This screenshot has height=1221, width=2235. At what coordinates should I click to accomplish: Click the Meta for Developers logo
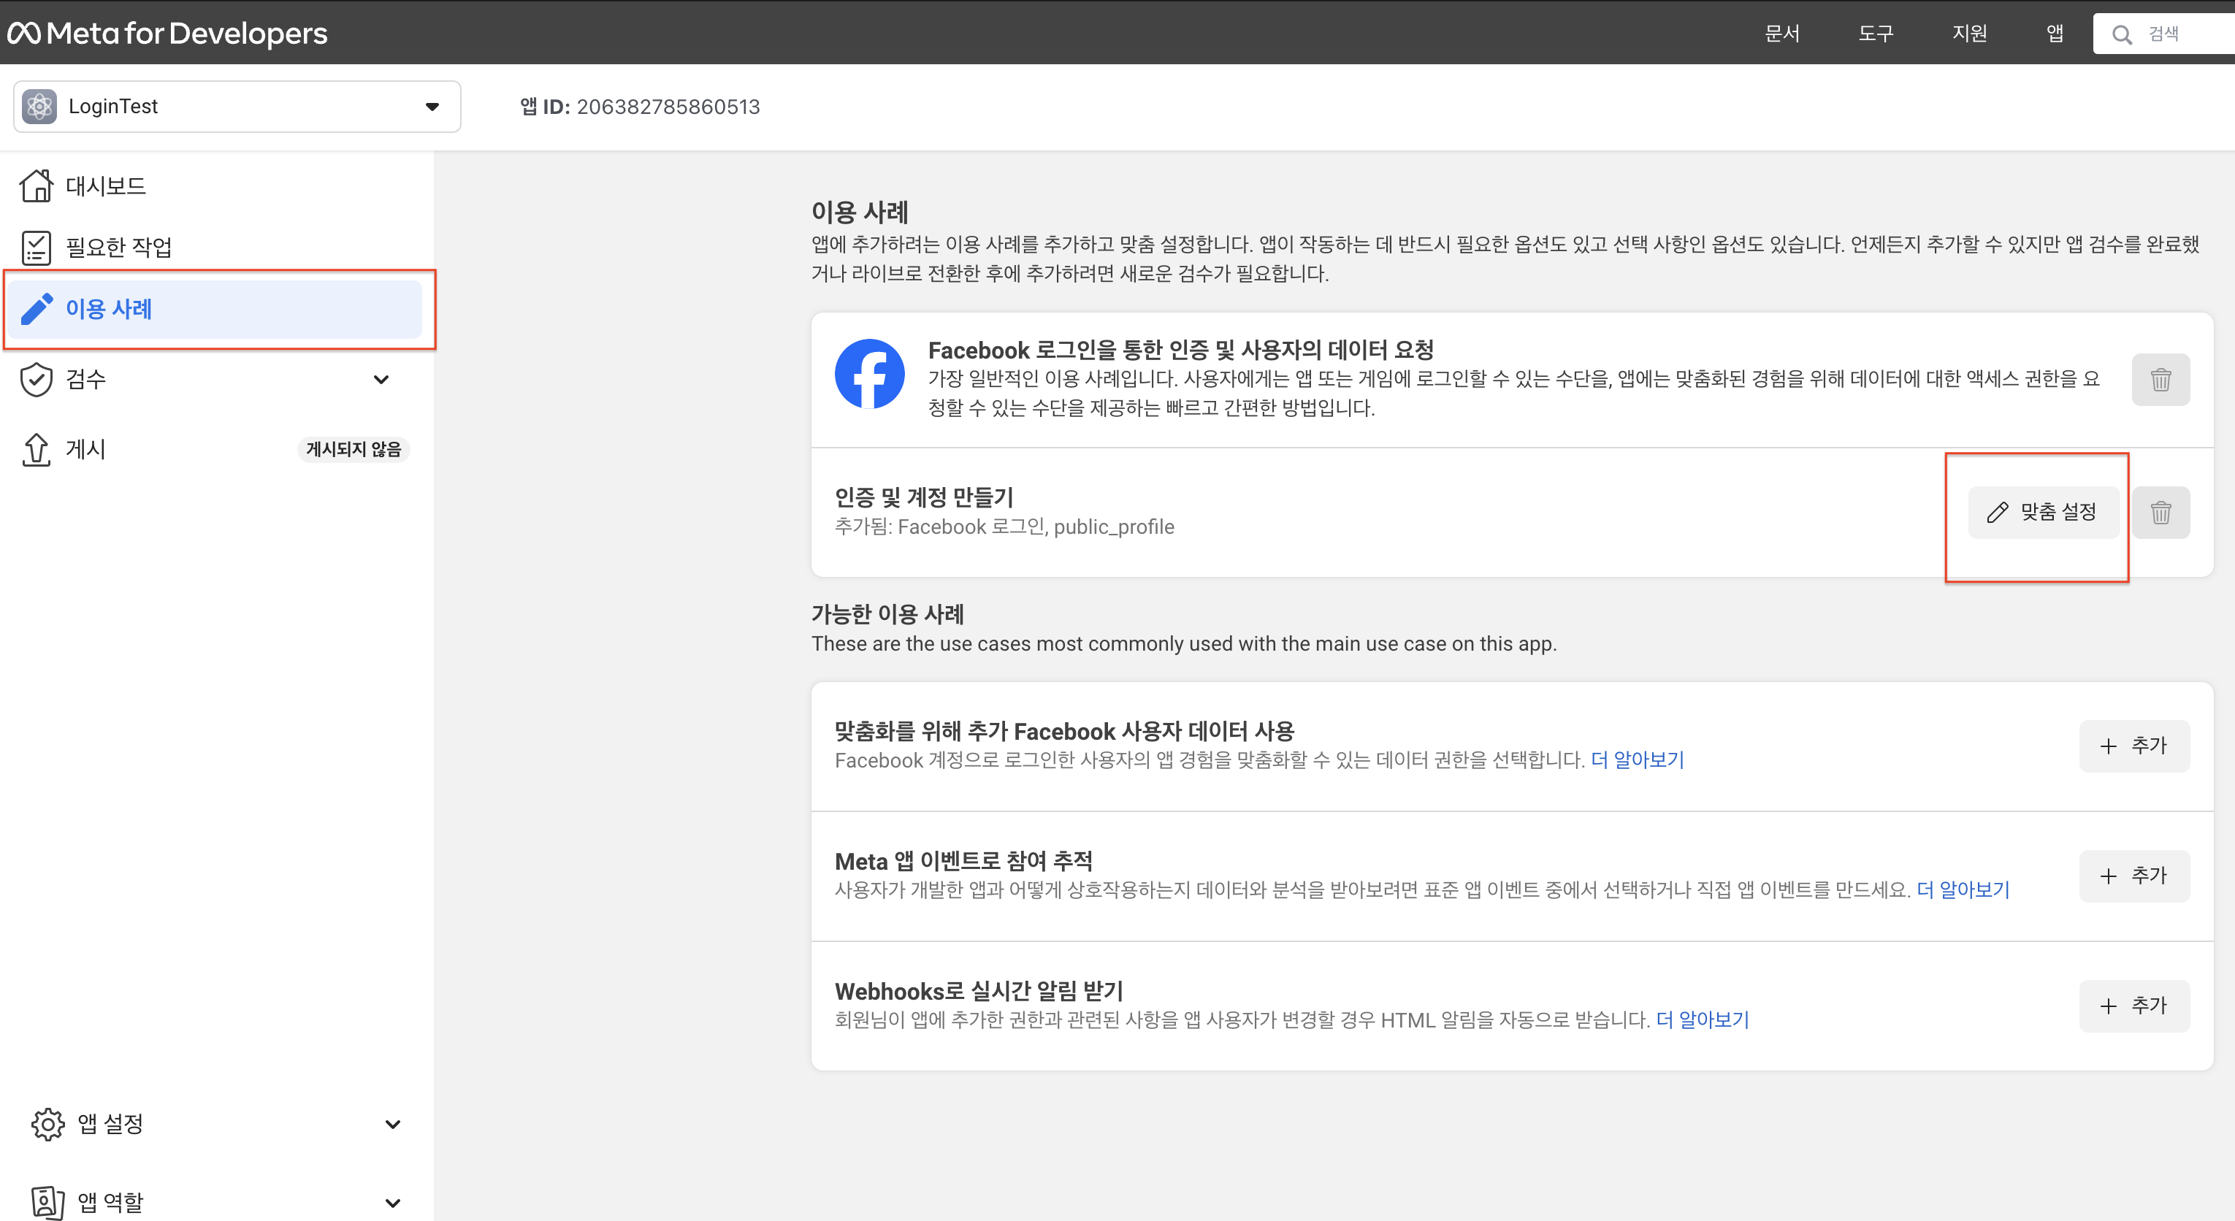coord(167,33)
